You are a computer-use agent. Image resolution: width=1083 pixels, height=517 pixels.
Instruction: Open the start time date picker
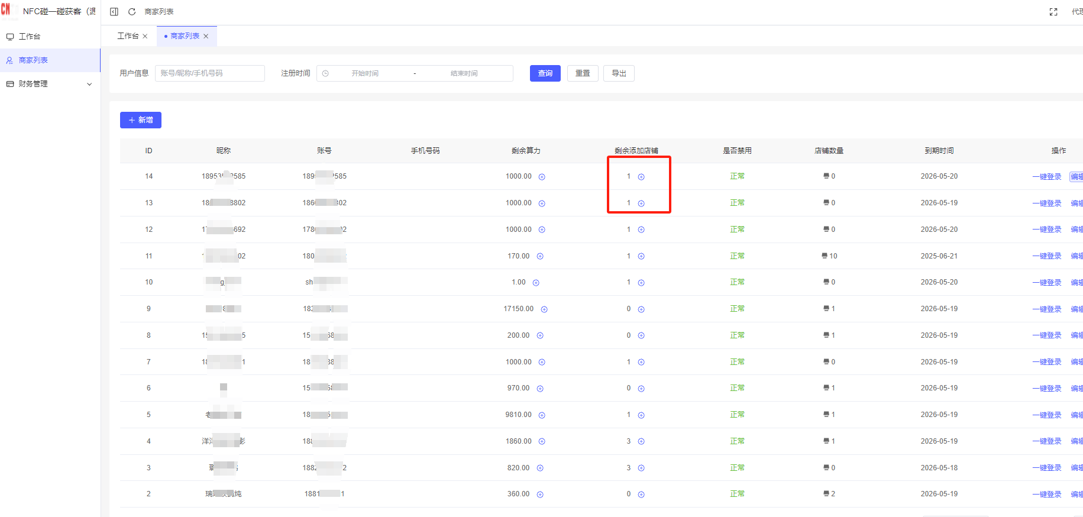(x=365, y=73)
